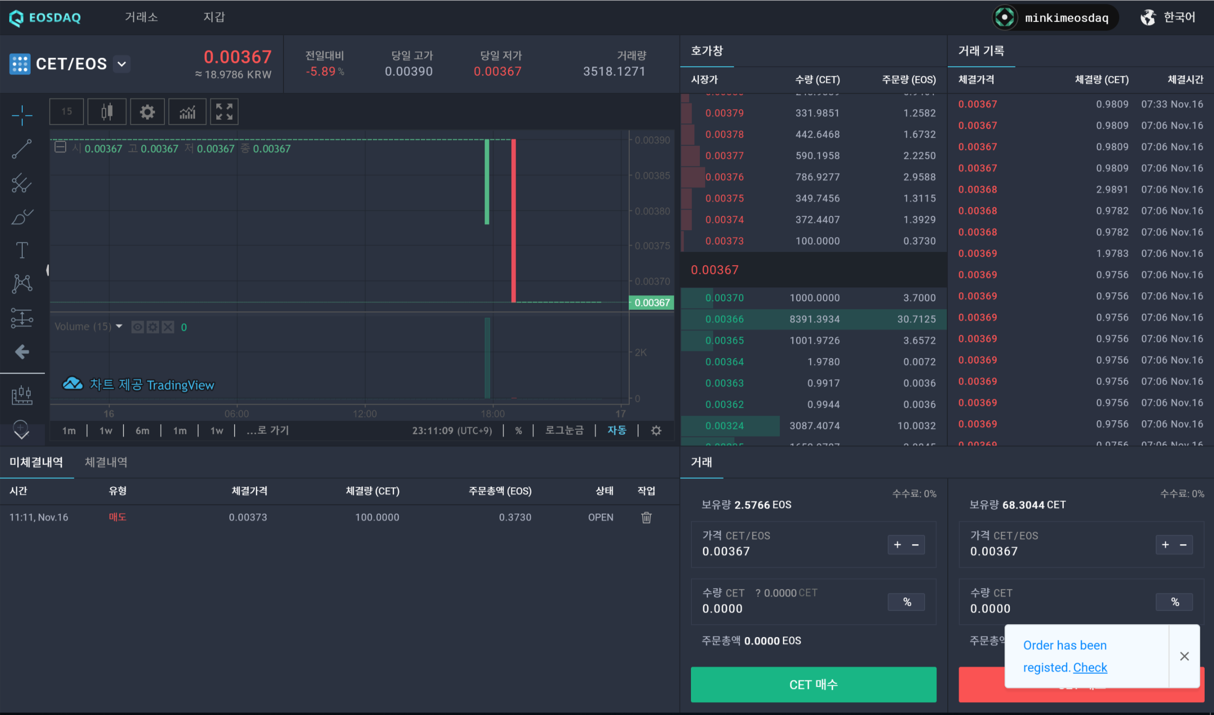Hide the Volume indicator with eye icon

(137, 327)
